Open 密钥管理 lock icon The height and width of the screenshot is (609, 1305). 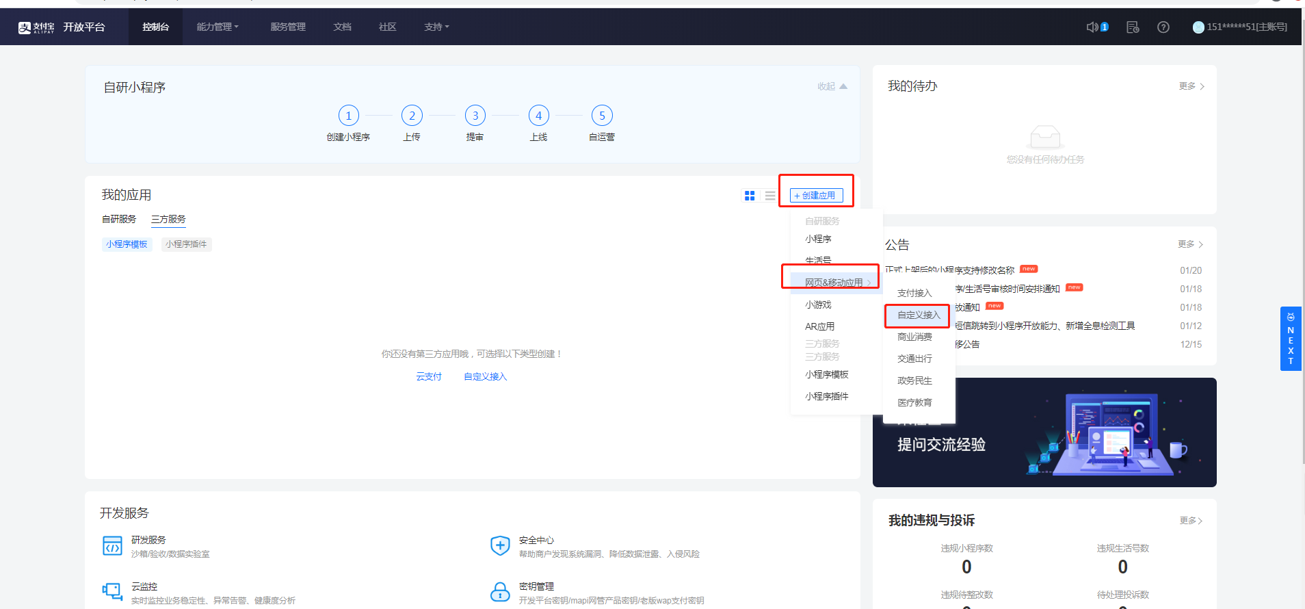[x=500, y=592]
